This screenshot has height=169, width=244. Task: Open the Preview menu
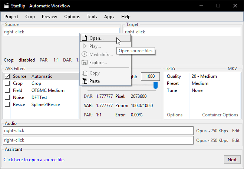click(49, 17)
